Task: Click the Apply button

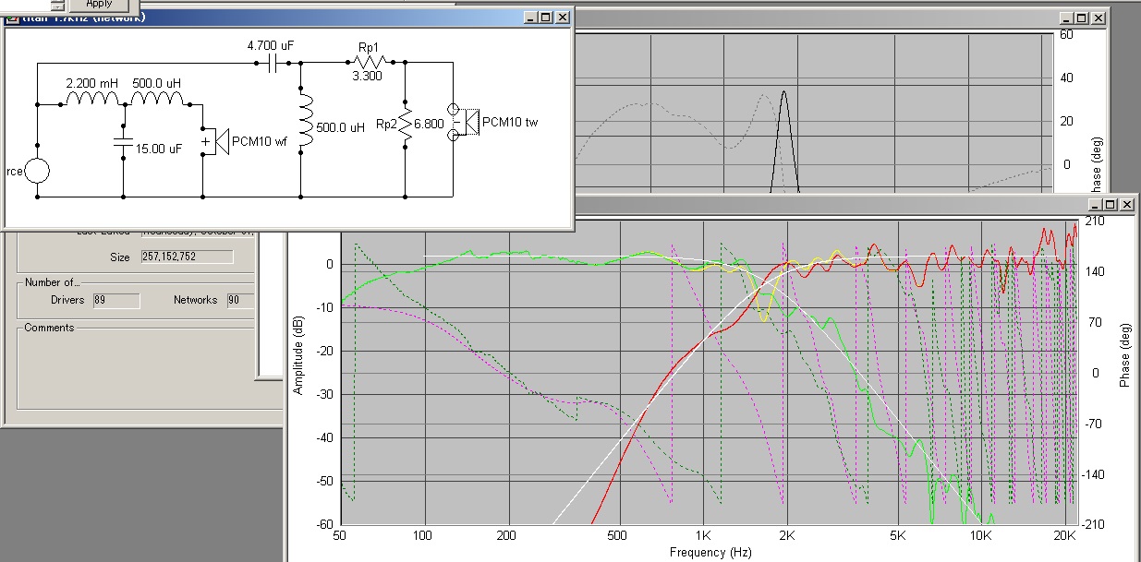Action: click(x=98, y=5)
